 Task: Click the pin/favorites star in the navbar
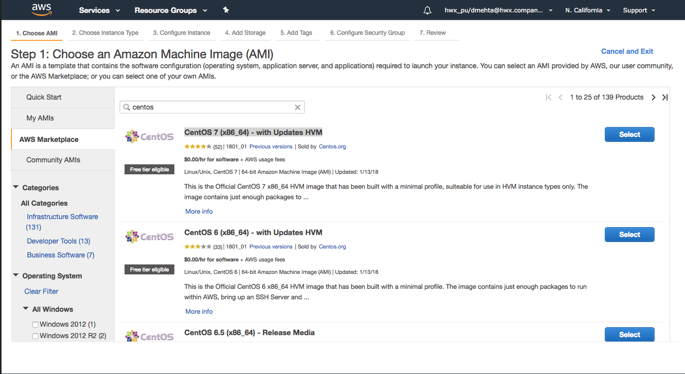[x=226, y=10]
